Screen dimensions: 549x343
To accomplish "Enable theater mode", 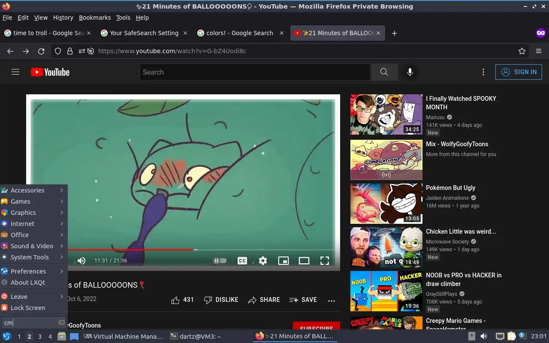I will pos(304,260).
